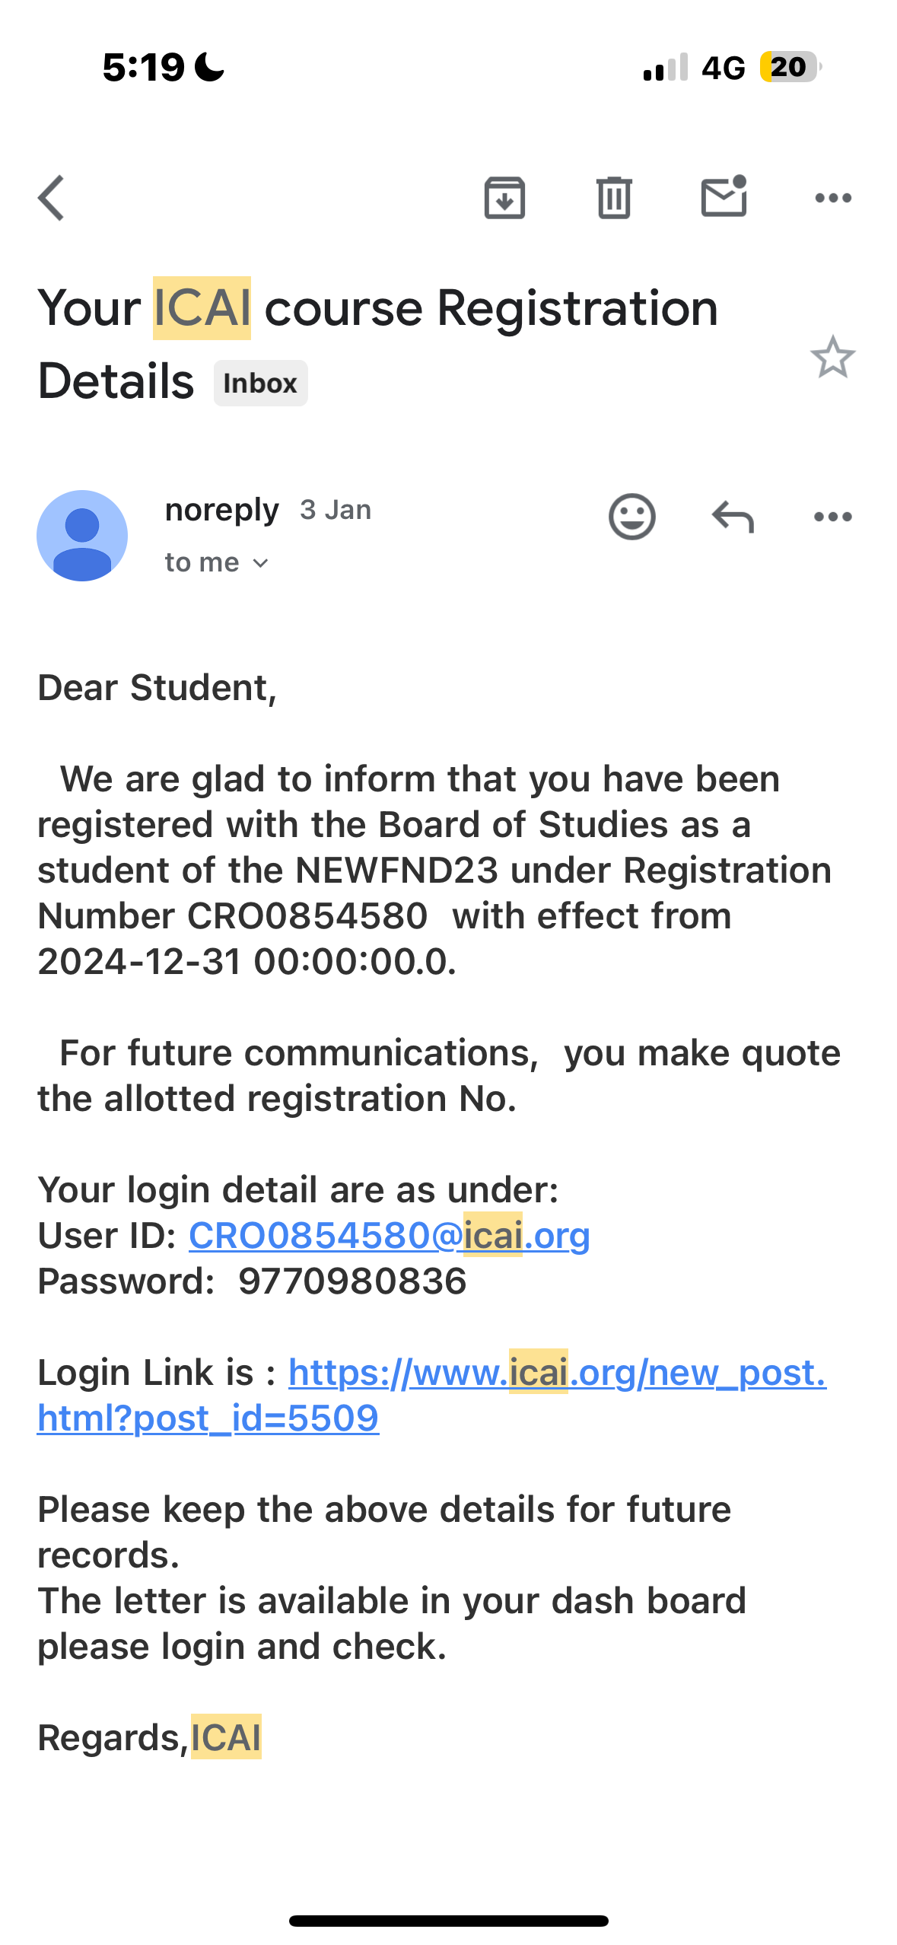Archive this email
The height and width of the screenshot is (1945, 897).
point(504,199)
